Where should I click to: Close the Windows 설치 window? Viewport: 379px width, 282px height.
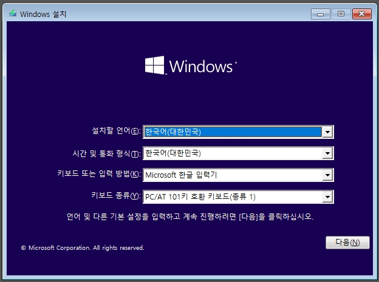(x=362, y=14)
